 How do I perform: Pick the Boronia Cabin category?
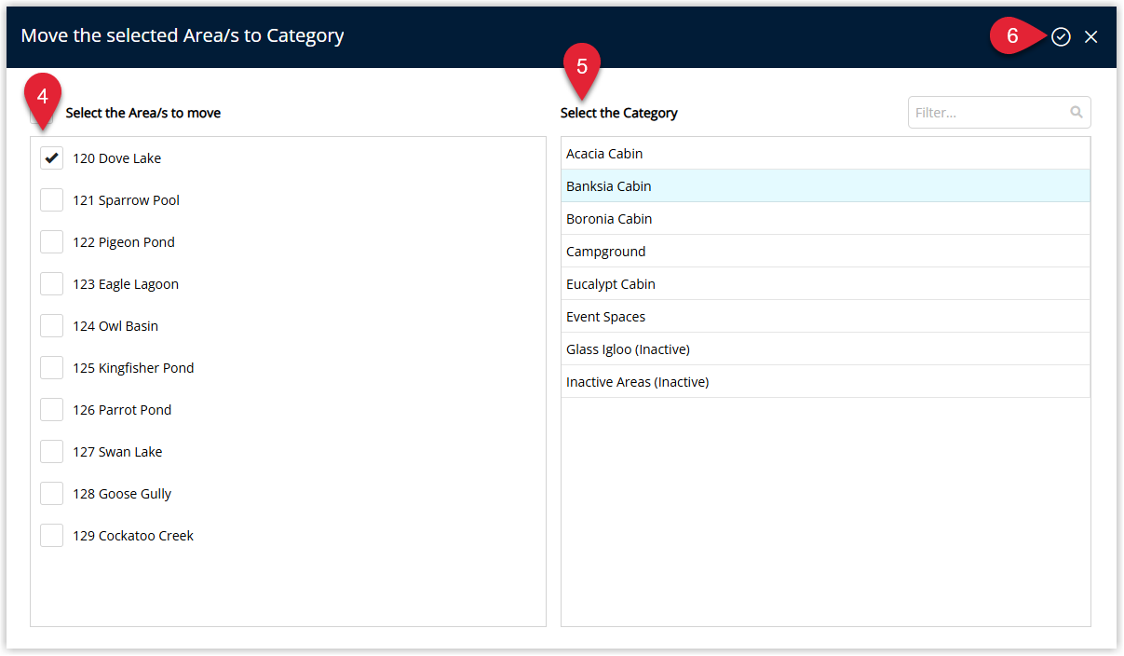(x=825, y=219)
